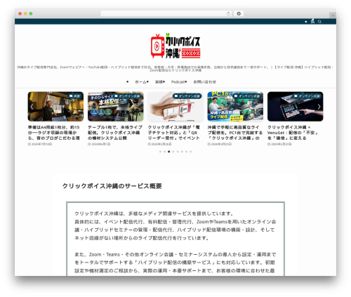This screenshot has width=351, height=297.
Task: Click オンライン会議 tag on テーブル1枚 card
Action: coord(127,96)
